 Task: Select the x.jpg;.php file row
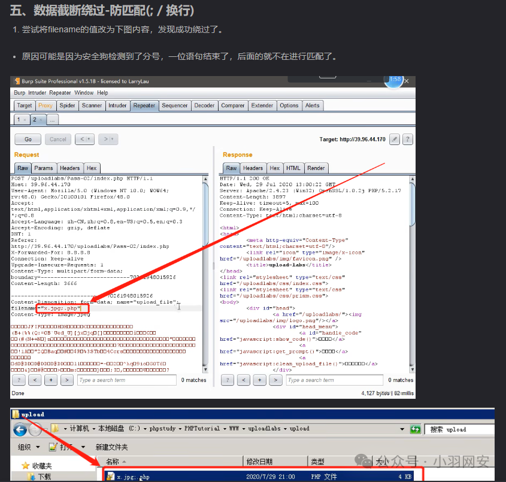coord(259,477)
